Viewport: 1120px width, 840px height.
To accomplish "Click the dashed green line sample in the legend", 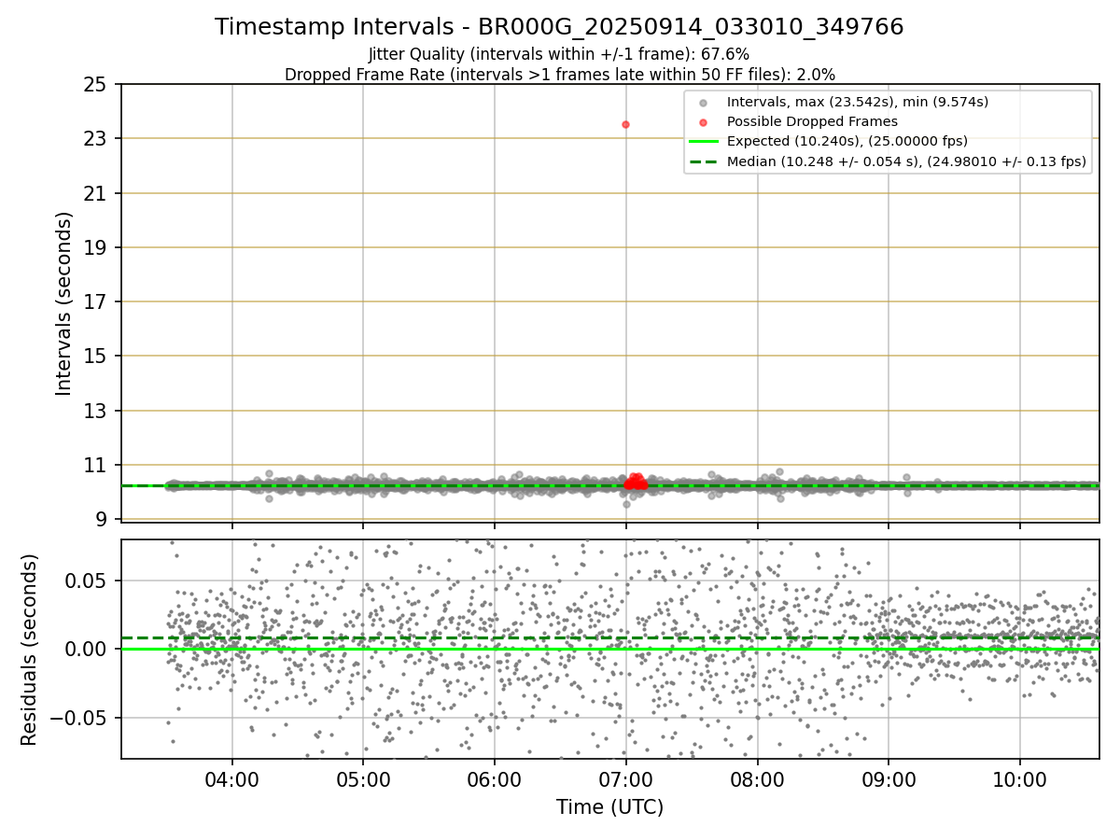I will click(703, 162).
